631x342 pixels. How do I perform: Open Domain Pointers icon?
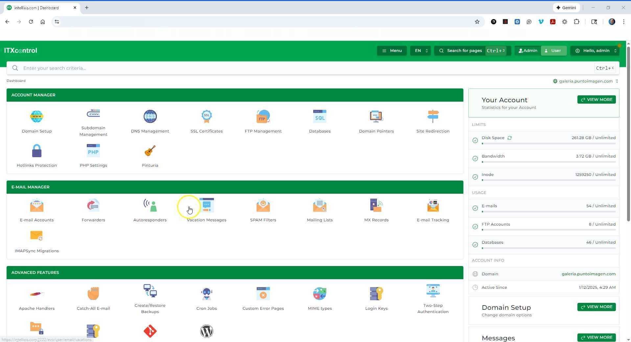click(x=376, y=116)
